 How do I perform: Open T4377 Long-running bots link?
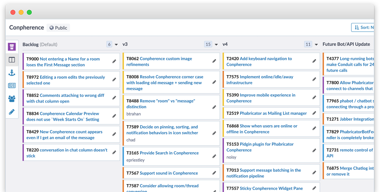(350, 64)
